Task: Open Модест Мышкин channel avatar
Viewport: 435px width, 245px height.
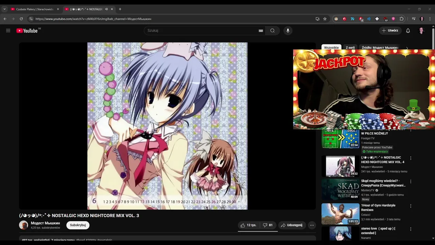Action: [x=23, y=225]
